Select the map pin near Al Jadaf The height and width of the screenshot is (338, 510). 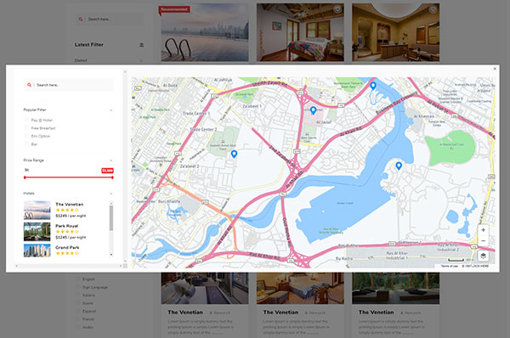313,110
